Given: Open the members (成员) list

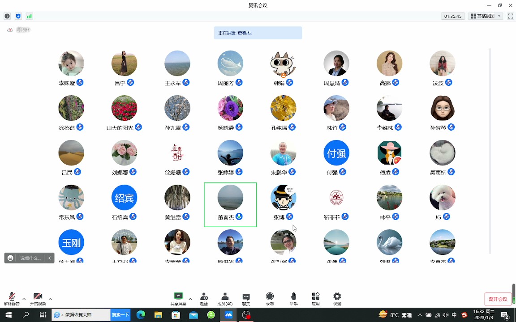Looking at the screenshot, I should coord(225,298).
